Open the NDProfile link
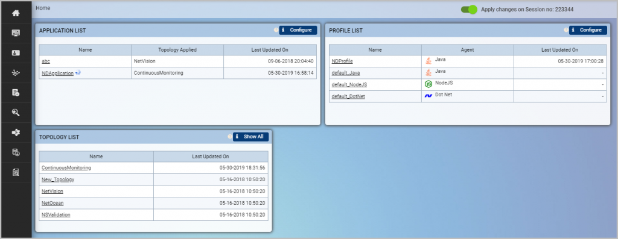This screenshot has height=239, width=618. pos(342,61)
